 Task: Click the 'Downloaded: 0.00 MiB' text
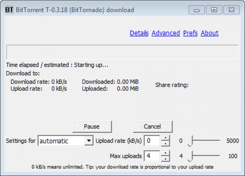pos(110,82)
